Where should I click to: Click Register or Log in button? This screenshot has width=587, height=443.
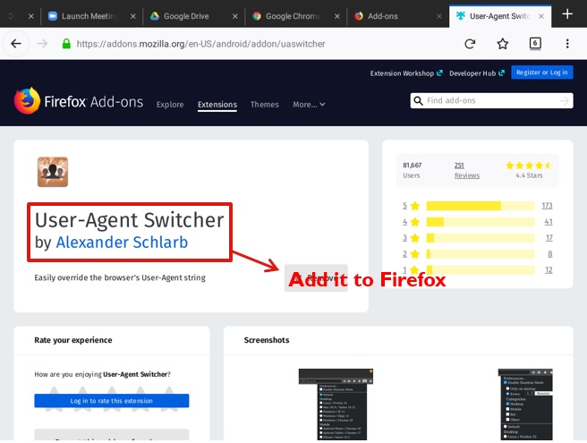click(x=541, y=72)
